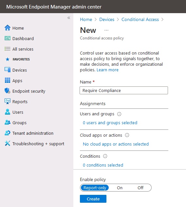
Task: Open Groups in the sidebar
Action: pyautogui.click(x=19, y=123)
